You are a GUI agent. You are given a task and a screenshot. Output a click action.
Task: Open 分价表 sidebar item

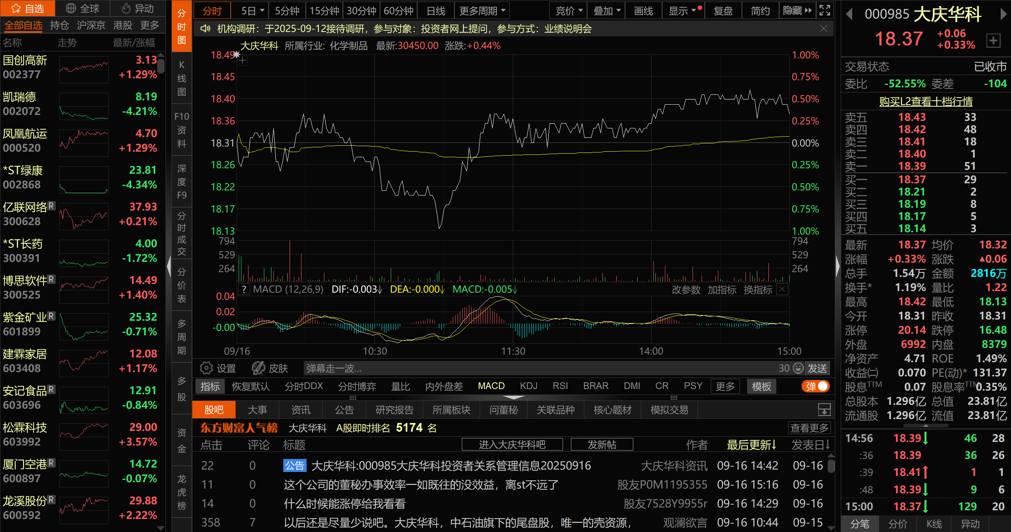pos(182,285)
